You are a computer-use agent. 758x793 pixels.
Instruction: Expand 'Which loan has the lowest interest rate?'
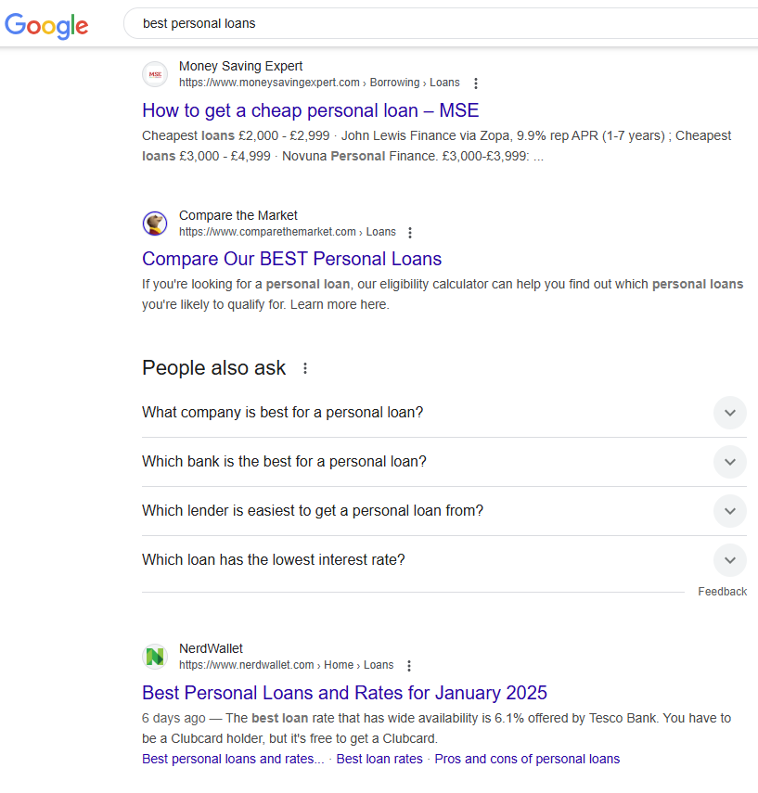[x=730, y=560]
